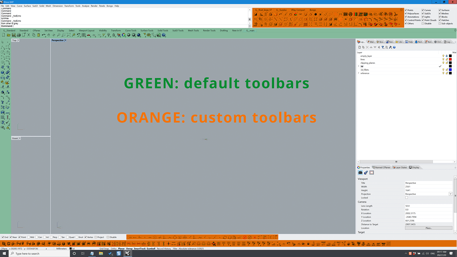The image size is (457, 257).
Task: Open the Perspective viewport title dropdown arrow
Action: 65,41
